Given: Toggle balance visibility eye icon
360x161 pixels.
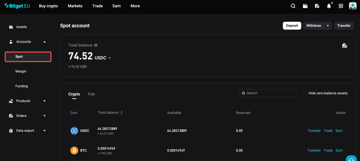Looking at the screenshot, I should coord(96,45).
